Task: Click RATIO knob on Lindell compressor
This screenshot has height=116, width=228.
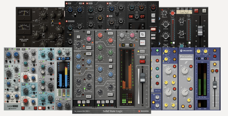Action: point(166,36)
